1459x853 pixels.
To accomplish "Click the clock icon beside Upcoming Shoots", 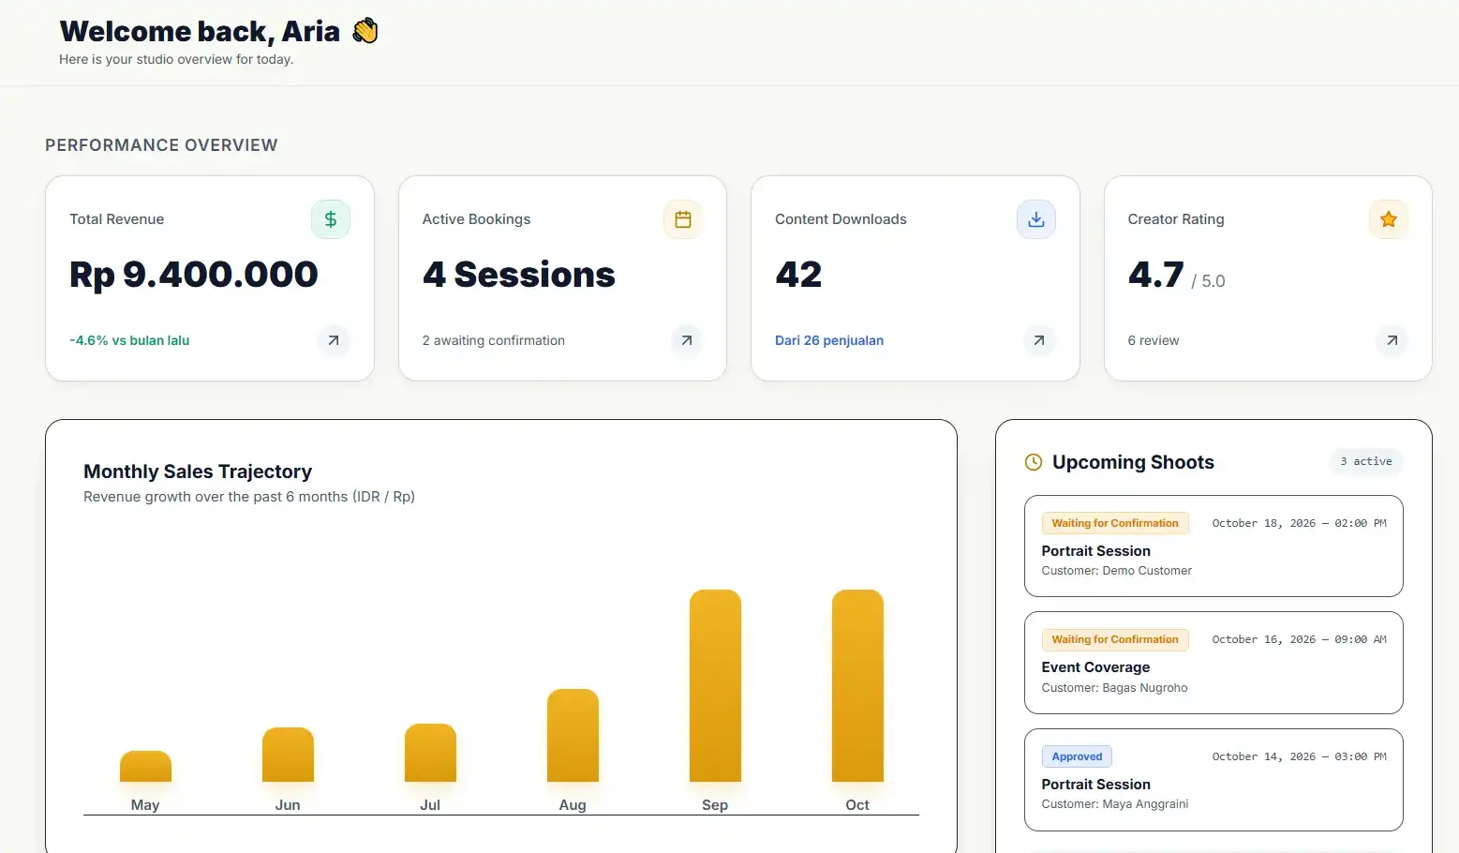I will pyautogui.click(x=1034, y=462).
